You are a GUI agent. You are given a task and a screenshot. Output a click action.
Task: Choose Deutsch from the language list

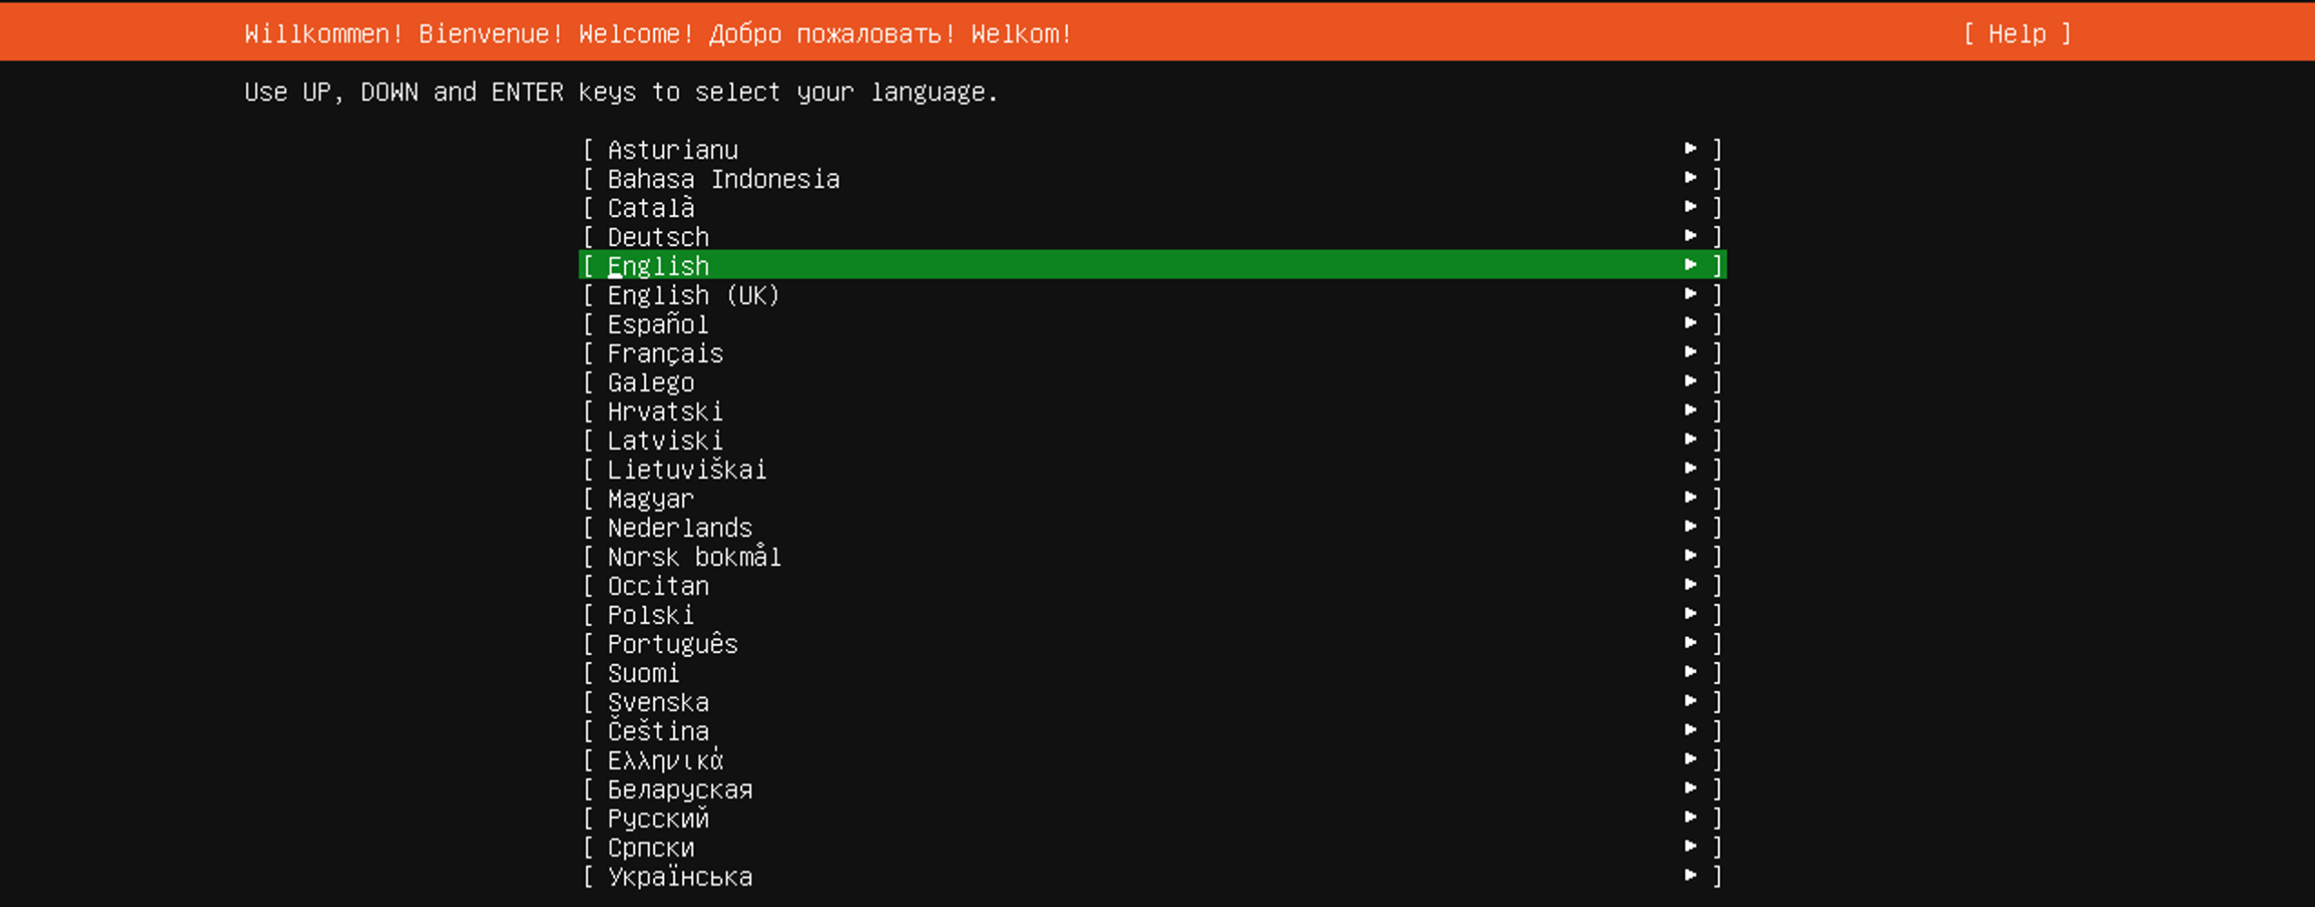pyautogui.click(x=659, y=237)
